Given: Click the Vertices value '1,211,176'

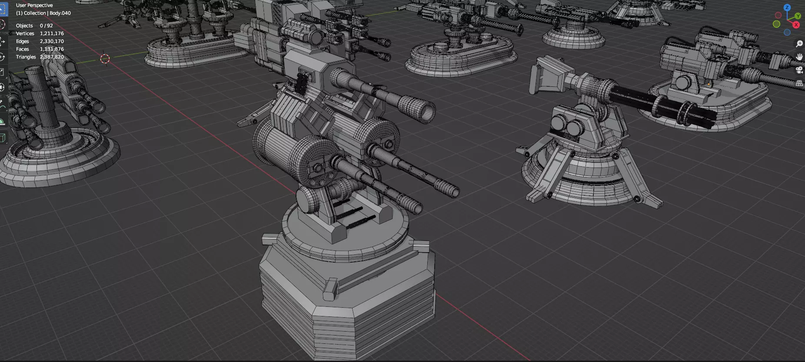Looking at the screenshot, I should pos(52,33).
